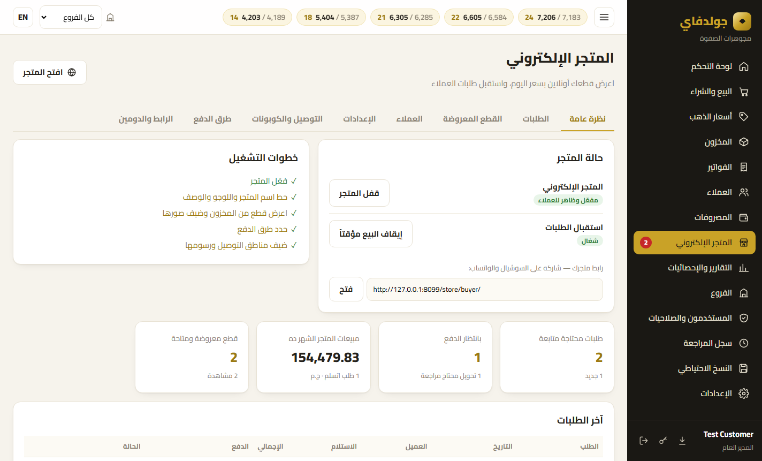Click the clock icon for سجل المراجعة

coord(743,343)
